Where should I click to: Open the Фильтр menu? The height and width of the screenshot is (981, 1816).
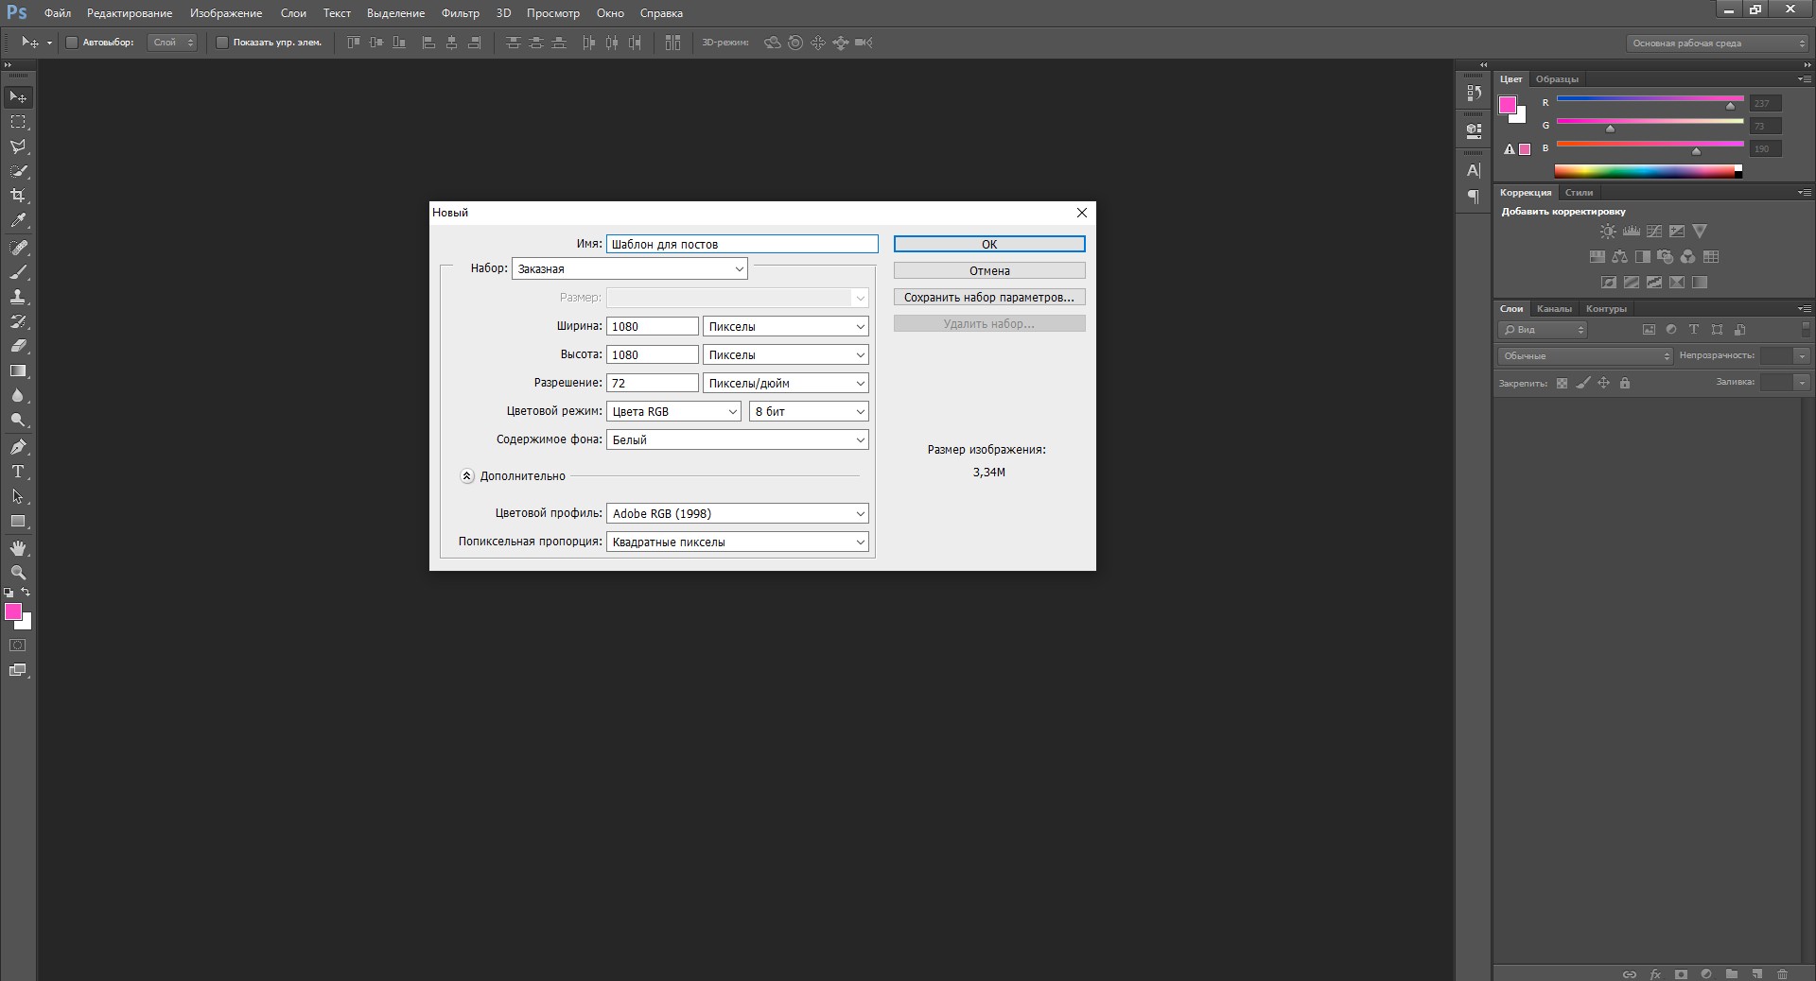[461, 13]
